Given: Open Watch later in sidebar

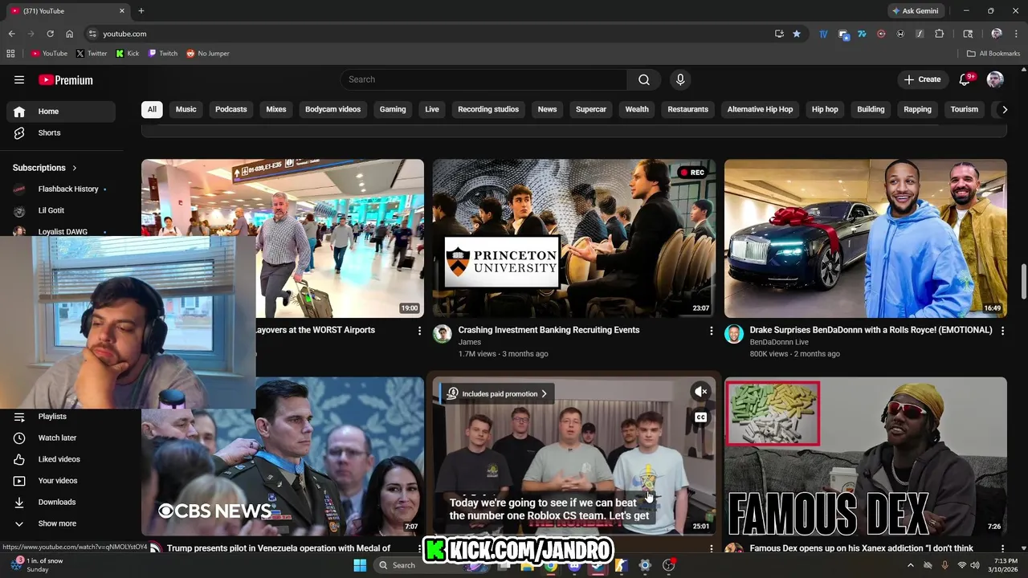Looking at the screenshot, I should [x=61, y=438].
